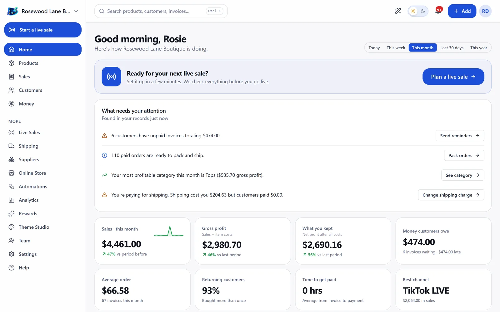
Task: Click Change shipping charge button
Action: (451, 195)
